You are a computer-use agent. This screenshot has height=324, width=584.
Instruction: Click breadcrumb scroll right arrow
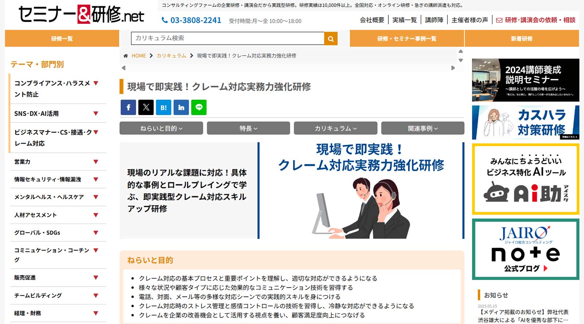[x=453, y=68]
